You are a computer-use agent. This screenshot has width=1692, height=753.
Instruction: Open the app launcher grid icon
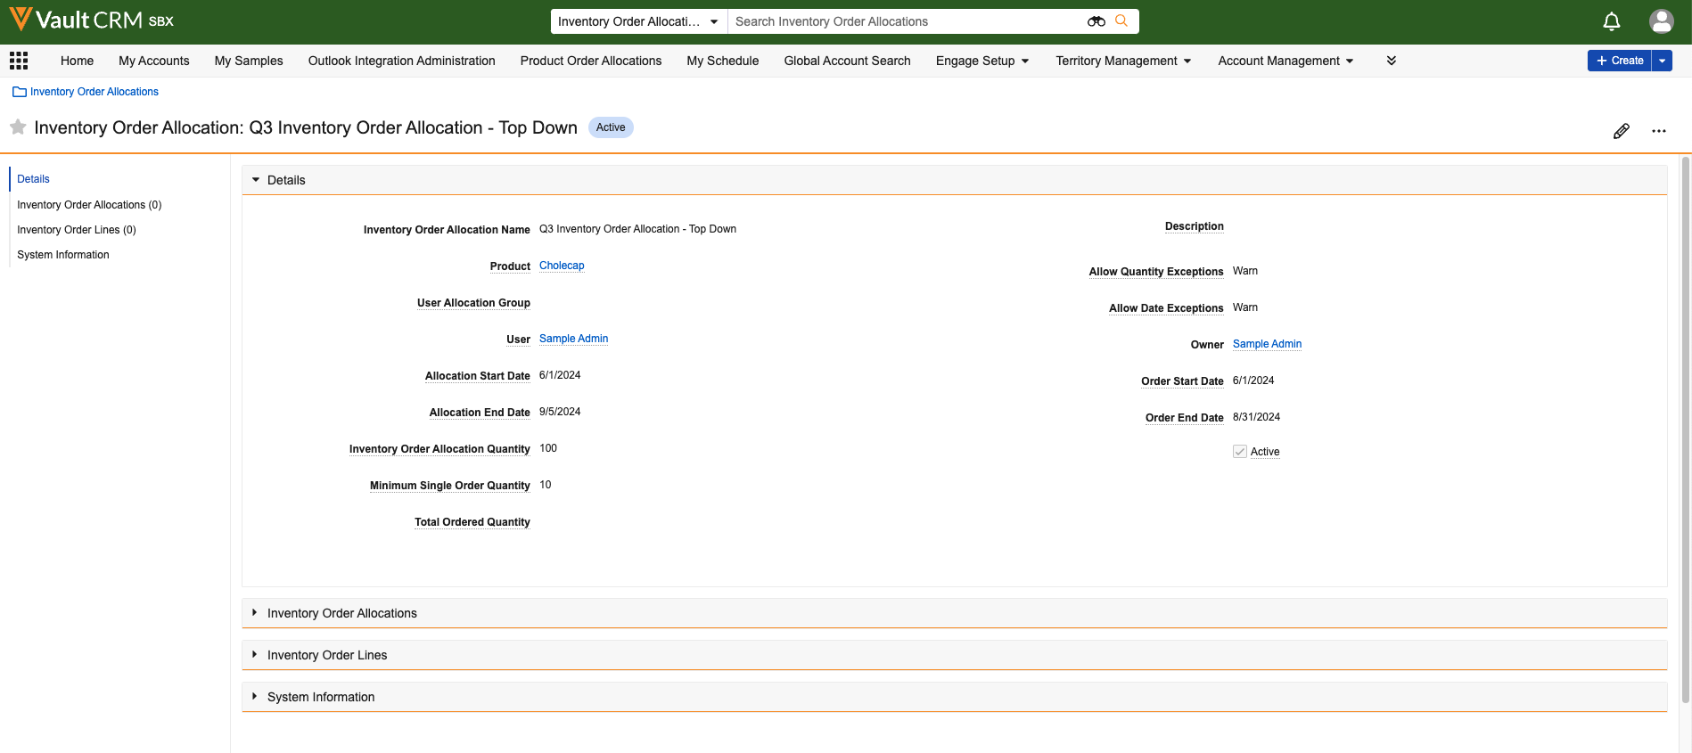point(19,61)
